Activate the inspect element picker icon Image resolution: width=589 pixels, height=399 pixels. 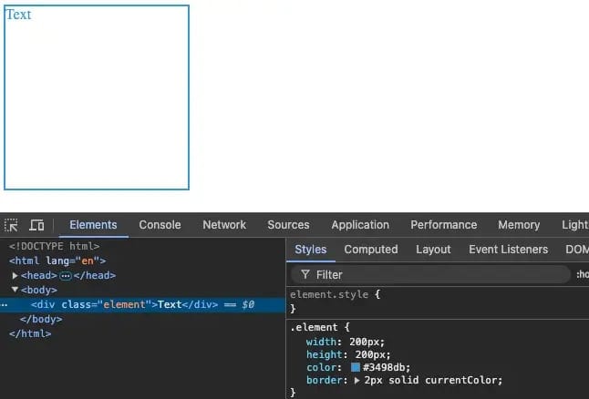(11, 225)
